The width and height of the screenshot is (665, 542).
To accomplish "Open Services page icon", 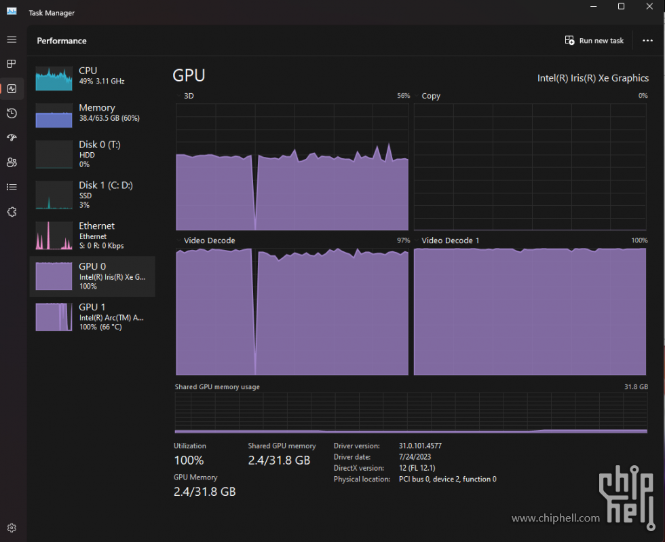I will 12,212.
